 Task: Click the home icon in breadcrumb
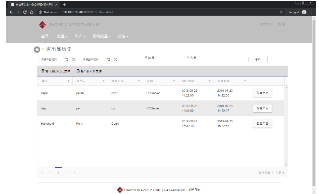37,50
